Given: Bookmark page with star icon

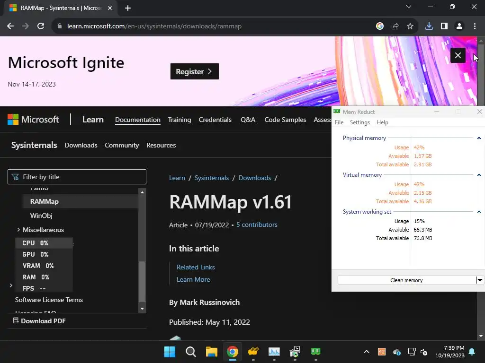Looking at the screenshot, I should 410,26.
